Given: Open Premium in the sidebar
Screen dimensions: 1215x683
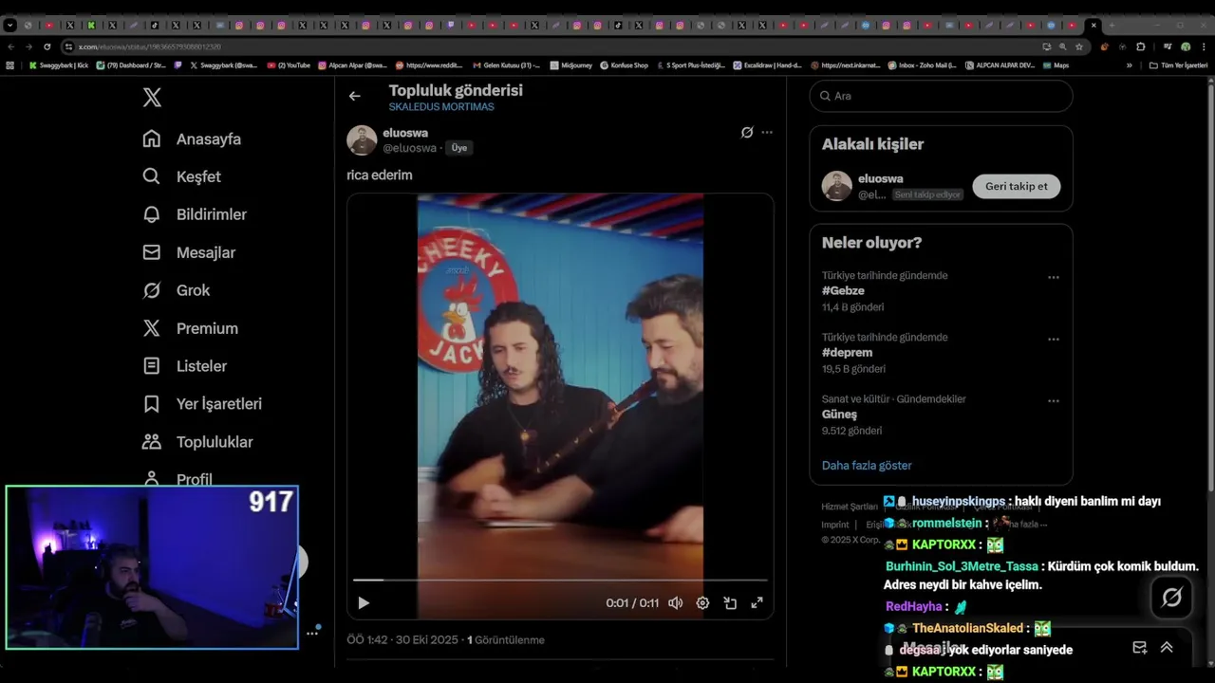Looking at the screenshot, I should tap(190, 328).
